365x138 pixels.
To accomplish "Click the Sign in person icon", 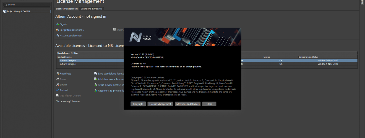I will point(58,24).
